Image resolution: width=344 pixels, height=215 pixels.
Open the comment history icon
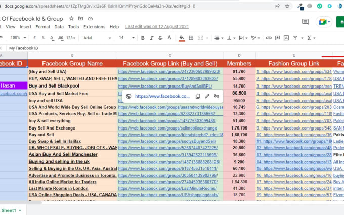[305, 21]
